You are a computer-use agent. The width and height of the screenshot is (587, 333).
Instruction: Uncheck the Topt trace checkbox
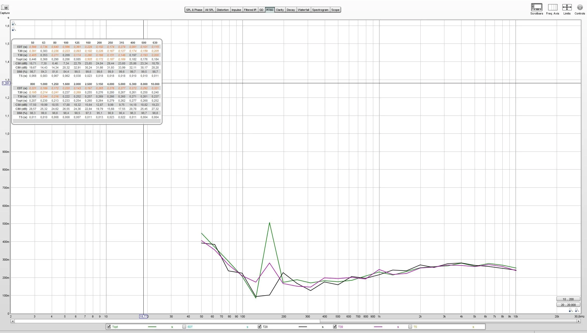click(x=109, y=327)
